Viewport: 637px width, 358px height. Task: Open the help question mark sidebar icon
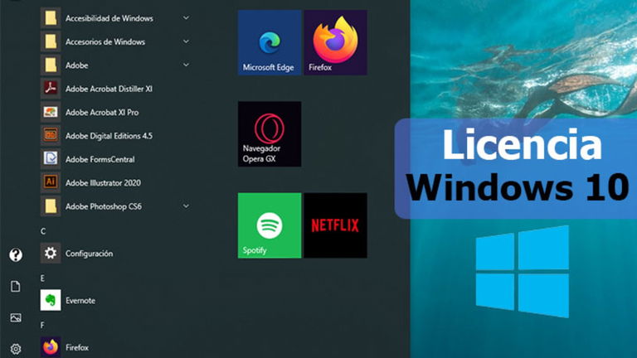click(16, 255)
